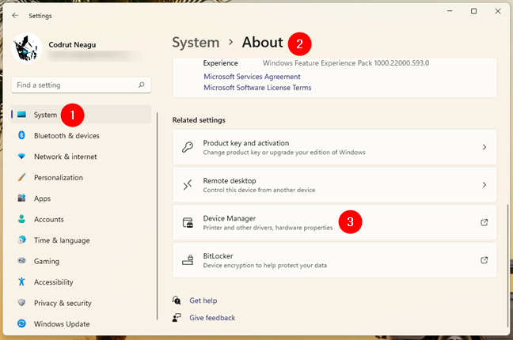Open BitLocker device encryption
Screen dimensions: 513x340
point(335,260)
